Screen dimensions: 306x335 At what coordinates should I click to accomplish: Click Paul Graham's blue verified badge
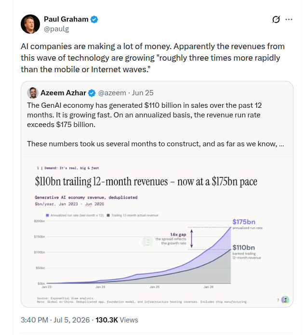[94, 19]
